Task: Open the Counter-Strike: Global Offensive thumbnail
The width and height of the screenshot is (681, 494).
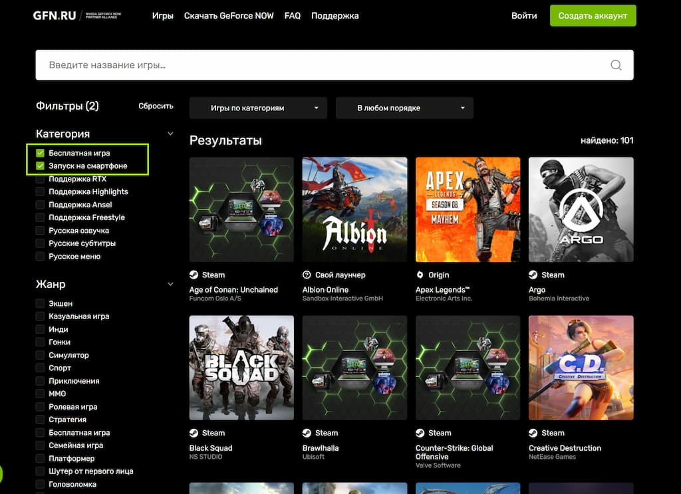Action: (468, 368)
